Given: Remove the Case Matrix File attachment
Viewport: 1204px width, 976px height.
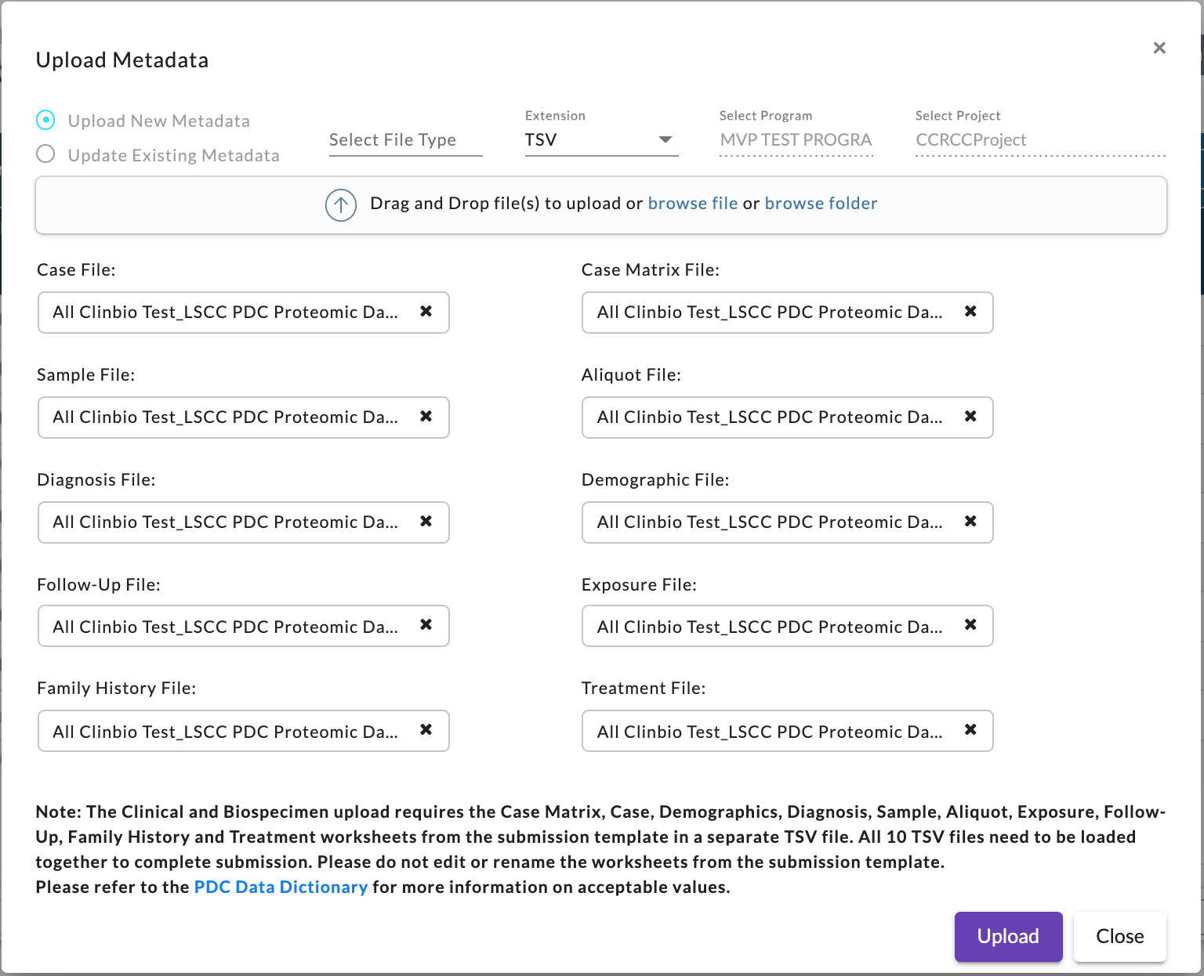Looking at the screenshot, I should click(x=970, y=312).
